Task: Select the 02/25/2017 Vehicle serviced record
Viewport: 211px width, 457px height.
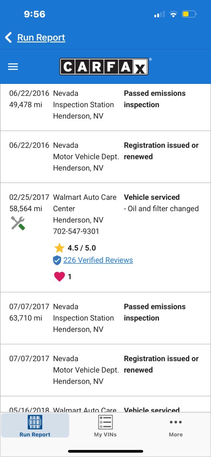Action: coord(105,237)
